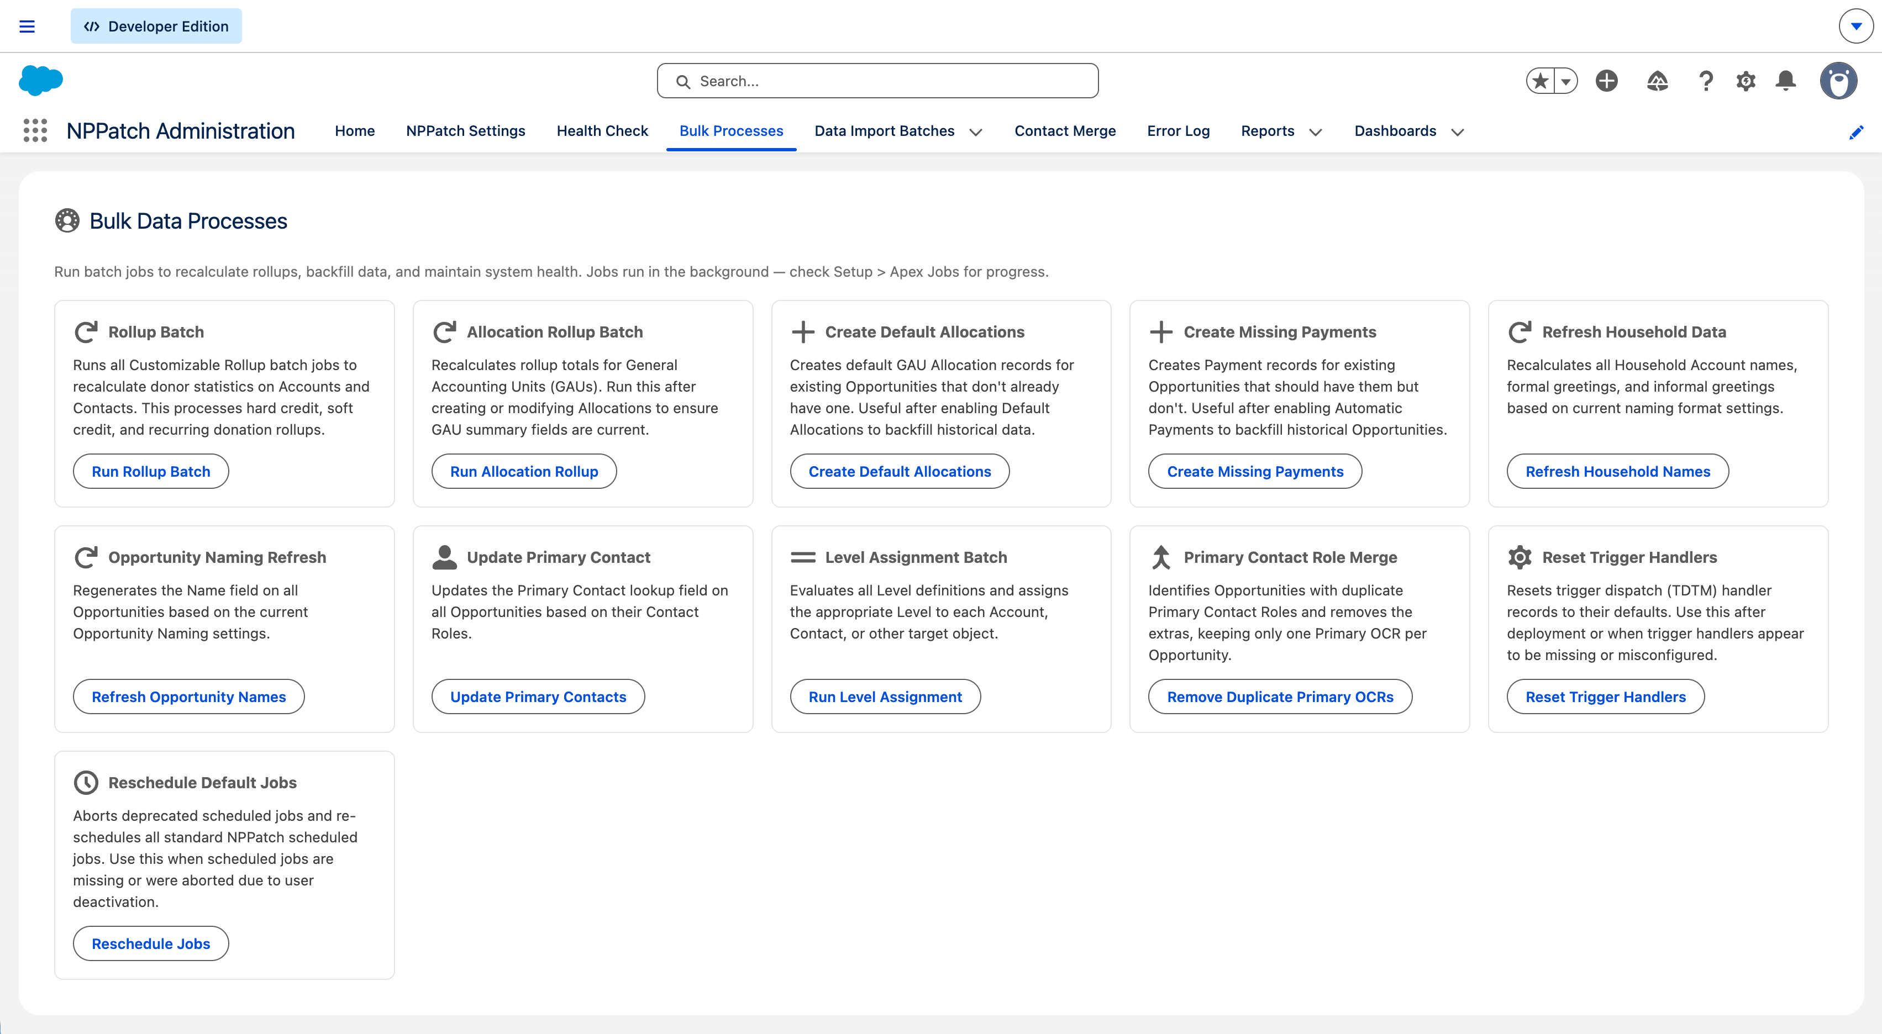Open the App Launcher grid icon

tap(34, 131)
